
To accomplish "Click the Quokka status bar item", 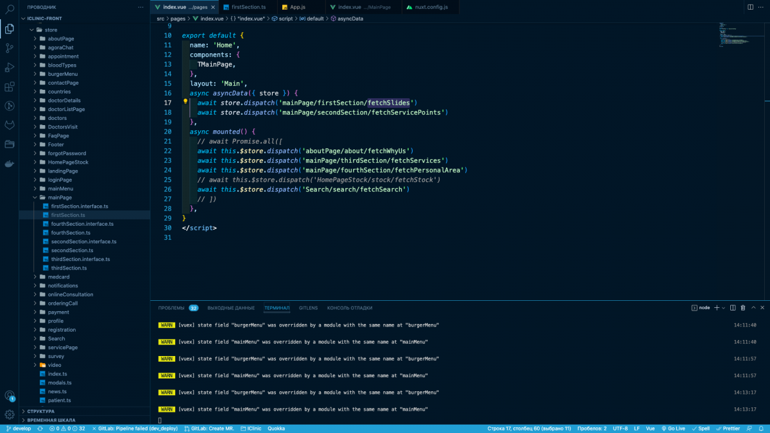I will pos(276,429).
